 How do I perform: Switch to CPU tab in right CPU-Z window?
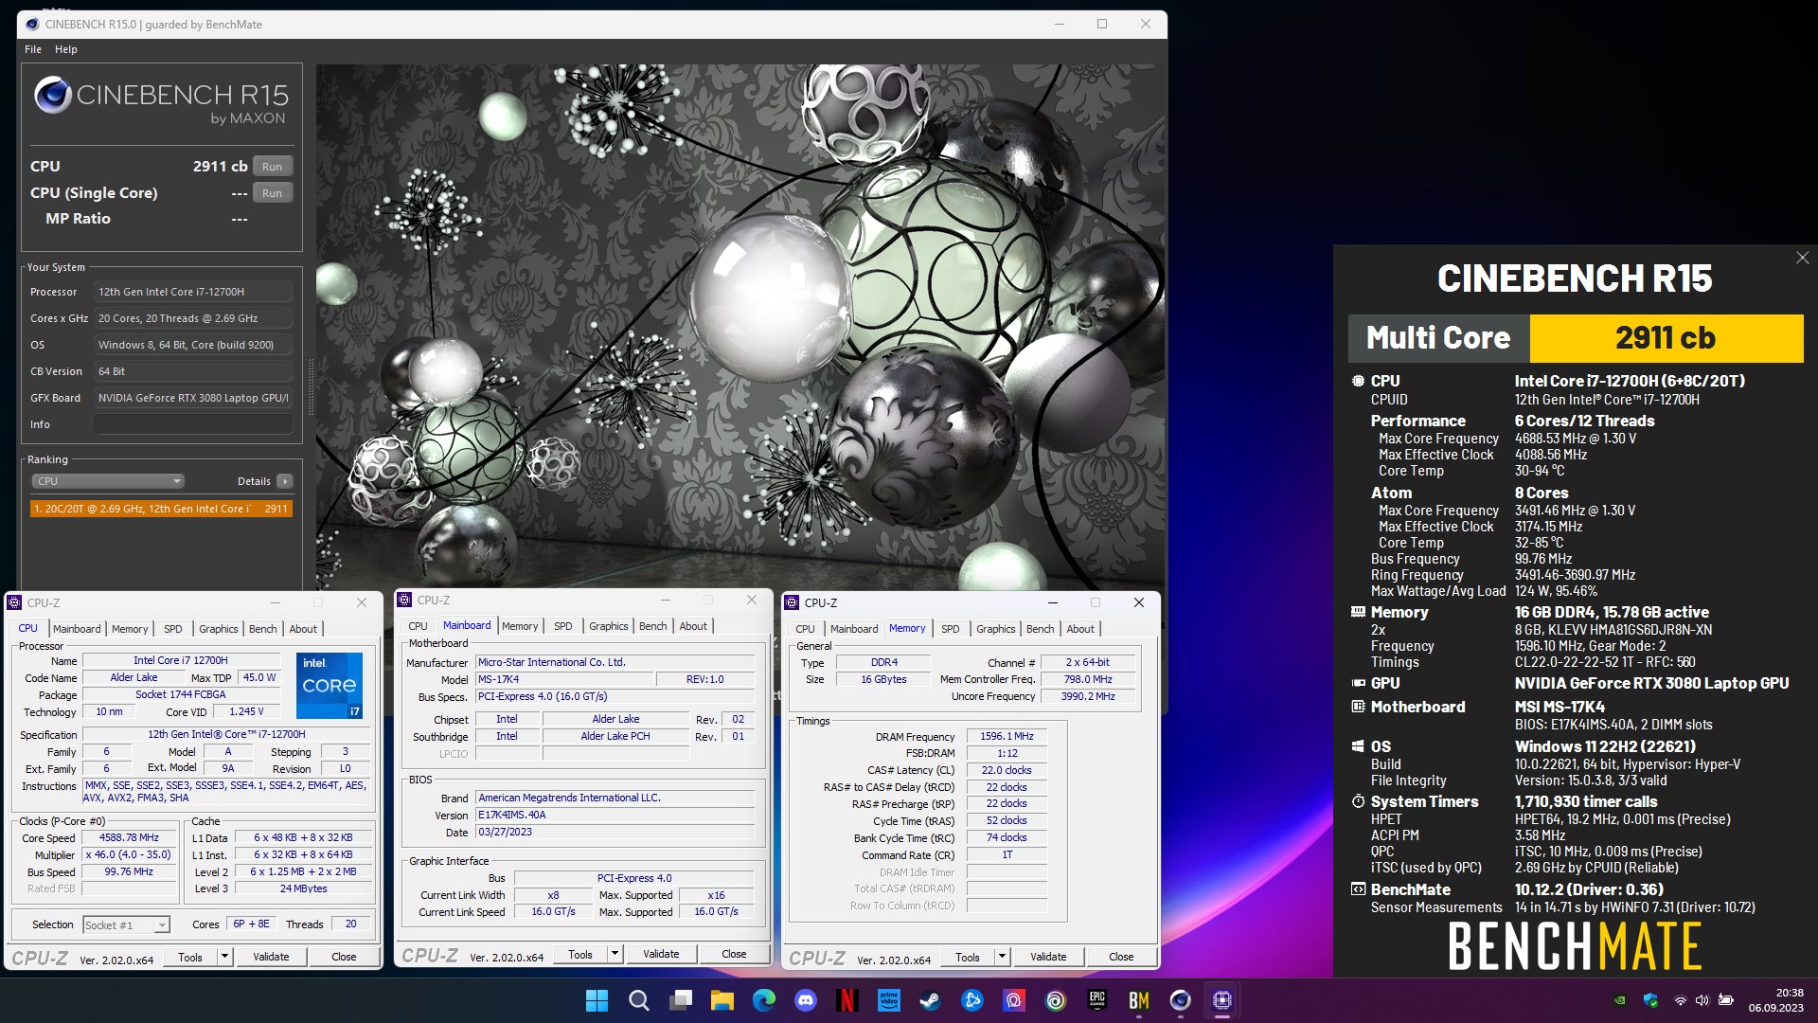tap(805, 629)
